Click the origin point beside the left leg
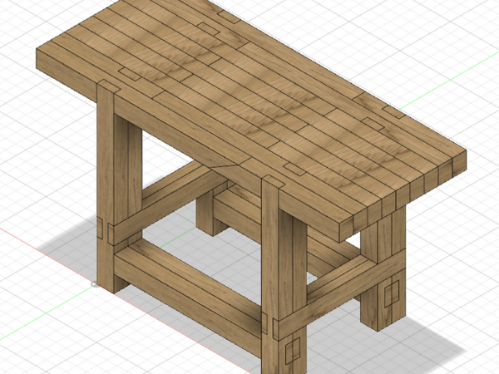The image size is (499, 374). pos(94,284)
